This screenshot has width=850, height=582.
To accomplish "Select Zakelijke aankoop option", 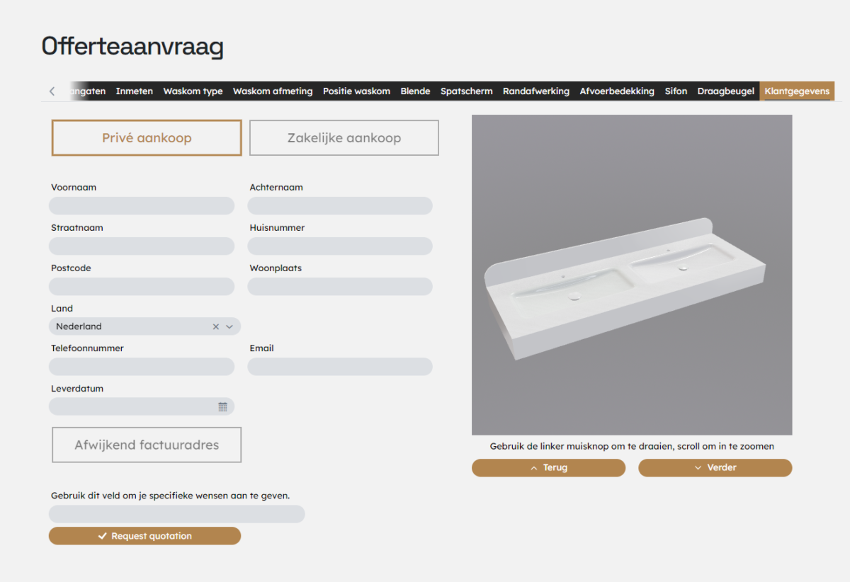I will click(344, 138).
